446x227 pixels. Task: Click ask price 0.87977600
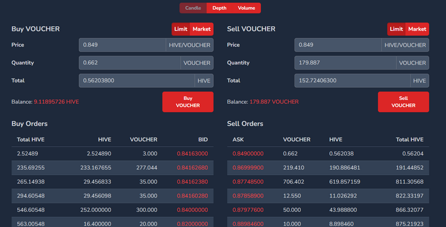tap(248, 210)
